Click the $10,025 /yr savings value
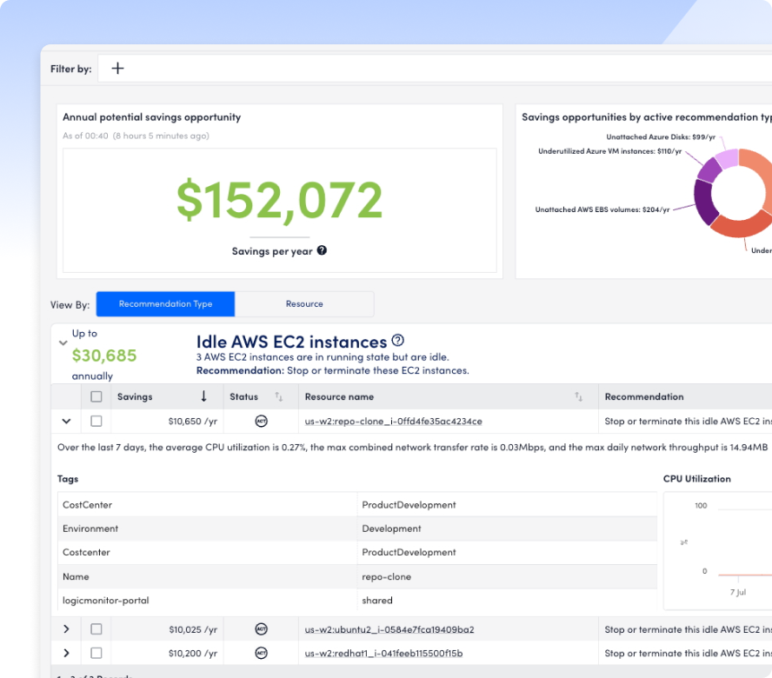 (x=193, y=629)
